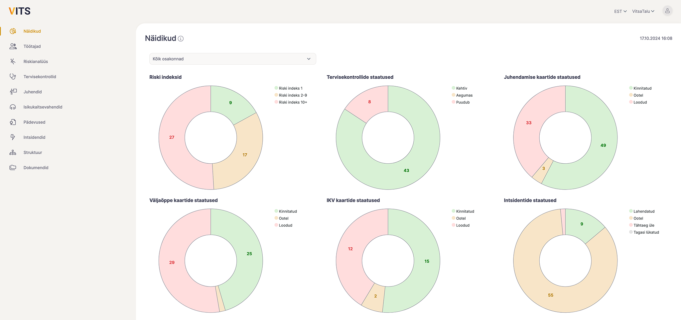Open Riskianalüüs via its falling-person icon
This screenshot has width=681, height=320.
(13, 61)
